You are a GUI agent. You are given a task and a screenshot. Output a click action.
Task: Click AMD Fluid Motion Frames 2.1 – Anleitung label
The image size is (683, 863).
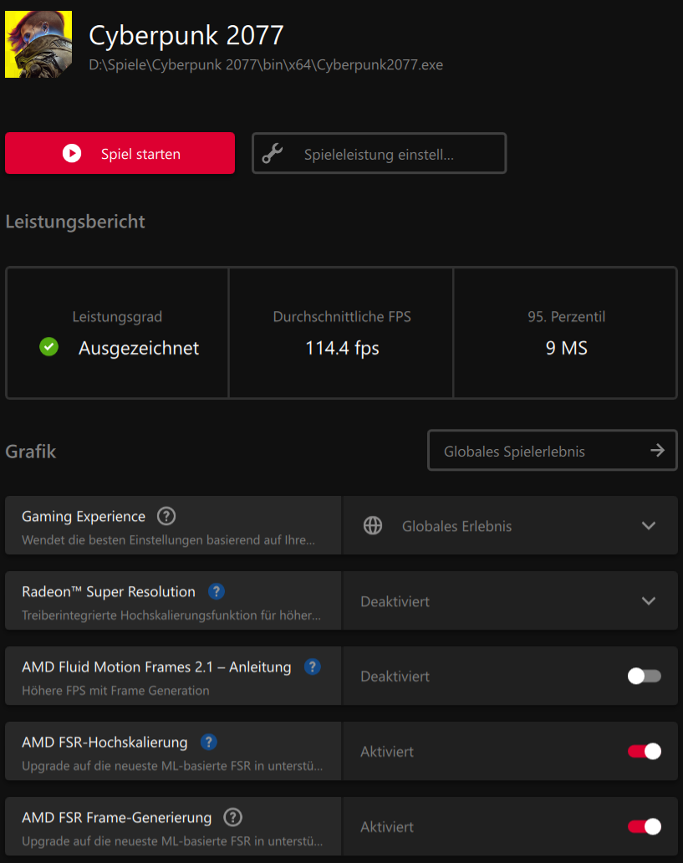click(156, 667)
